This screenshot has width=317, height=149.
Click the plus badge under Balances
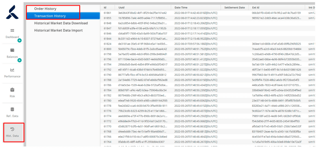coord(20,60)
